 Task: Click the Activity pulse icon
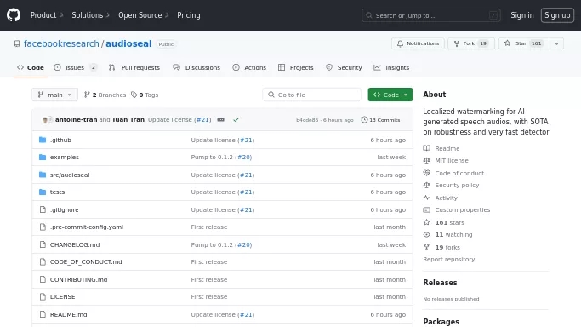tap(427, 198)
